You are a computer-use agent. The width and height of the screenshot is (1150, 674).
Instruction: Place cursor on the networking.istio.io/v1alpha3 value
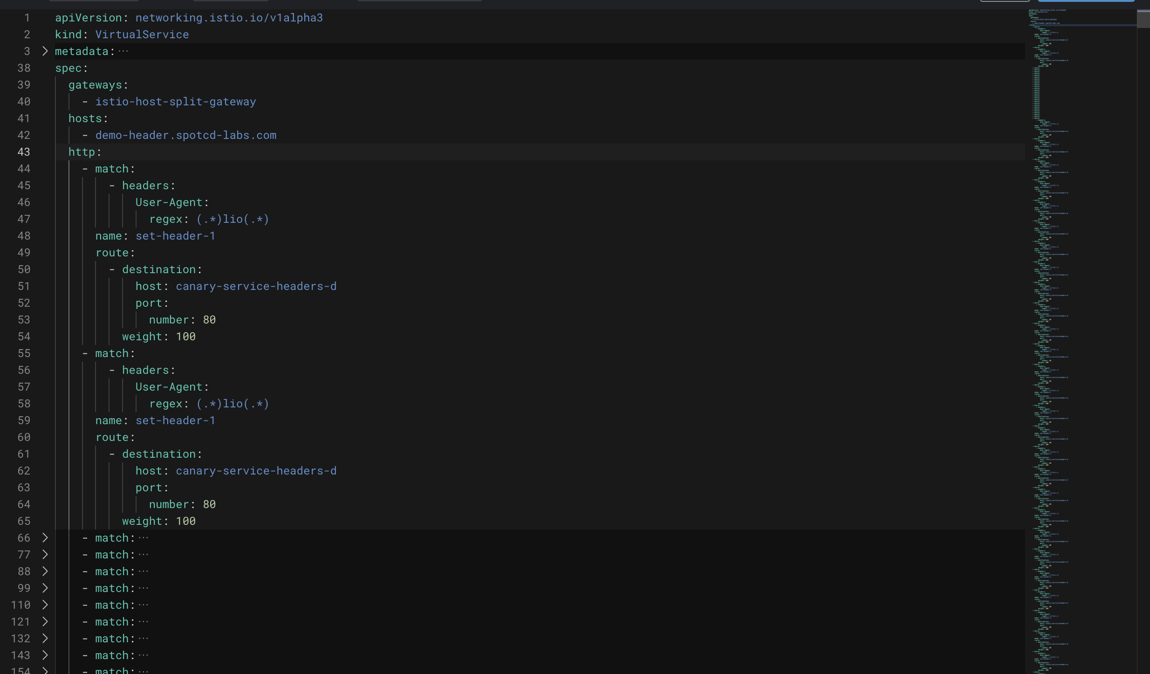229,18
